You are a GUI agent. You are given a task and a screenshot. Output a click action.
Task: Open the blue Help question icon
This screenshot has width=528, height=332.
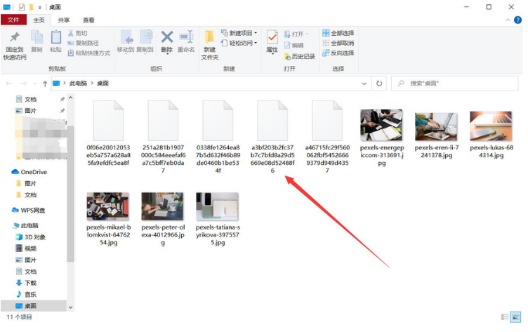click(518, 20)
